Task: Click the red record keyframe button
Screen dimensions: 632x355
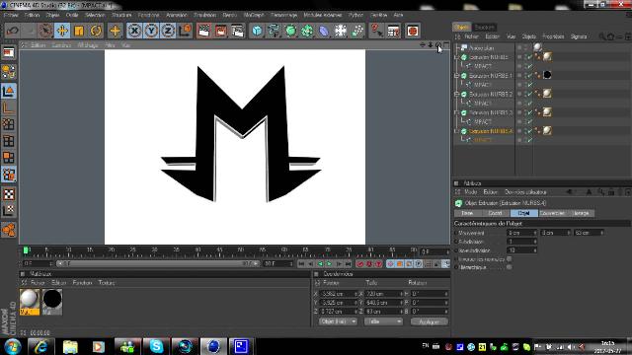Action: click(x=359, y=264)
